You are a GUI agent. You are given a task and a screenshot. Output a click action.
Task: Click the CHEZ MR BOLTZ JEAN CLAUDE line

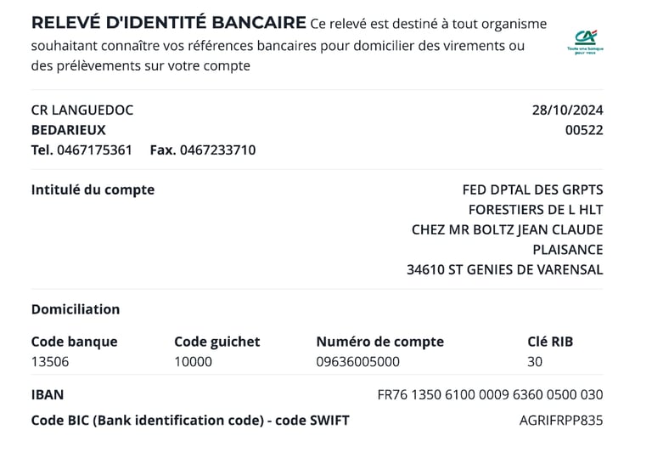point(508,229)
